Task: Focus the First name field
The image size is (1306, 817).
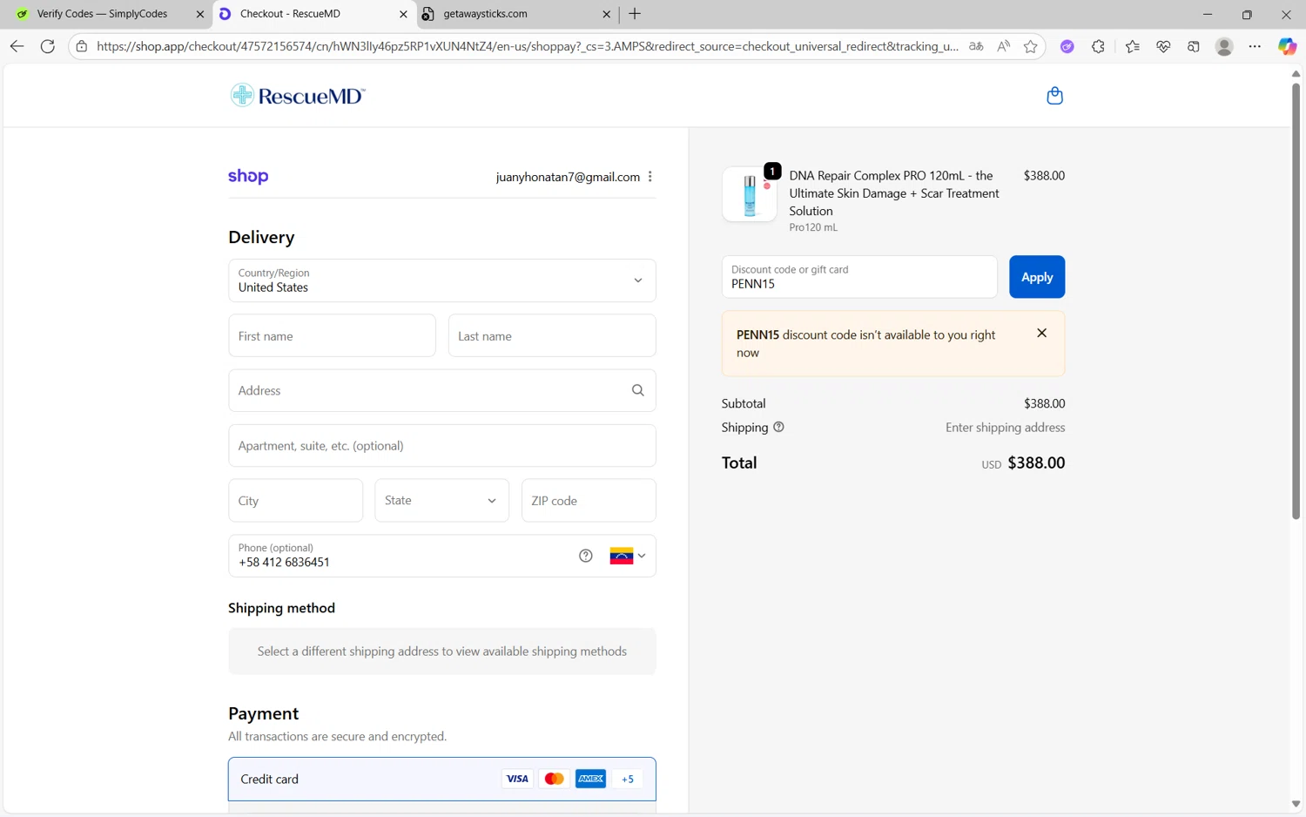Action: pyautogui.click(x=332, y=336)
